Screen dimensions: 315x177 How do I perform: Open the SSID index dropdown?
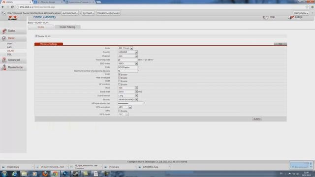point(128,63)
